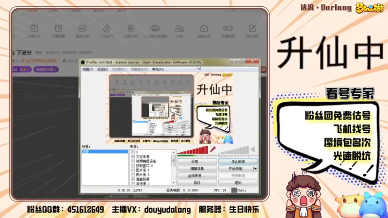Click the "FPS: 24" status text

click(x=220, y=190)
